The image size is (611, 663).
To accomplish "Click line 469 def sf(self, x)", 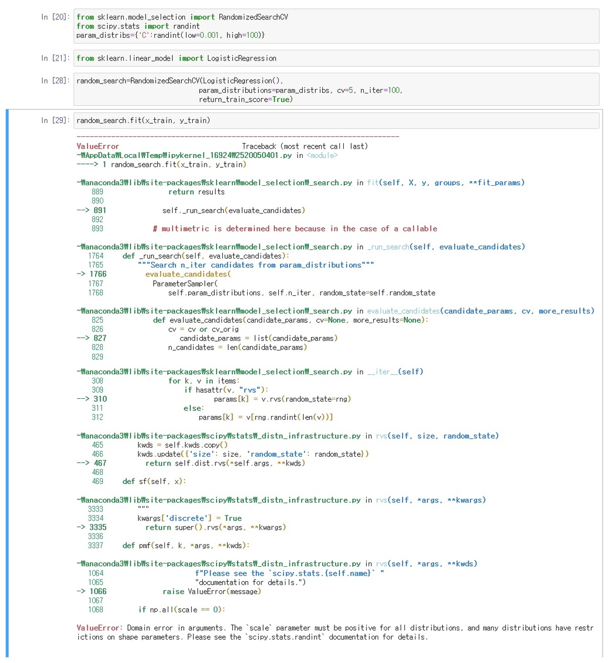I will [x=154, y=481].
